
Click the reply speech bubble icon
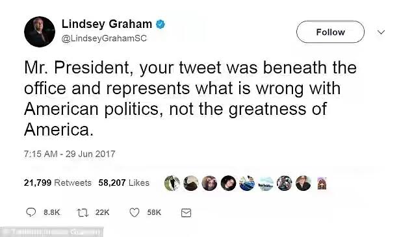click(31, 212)
